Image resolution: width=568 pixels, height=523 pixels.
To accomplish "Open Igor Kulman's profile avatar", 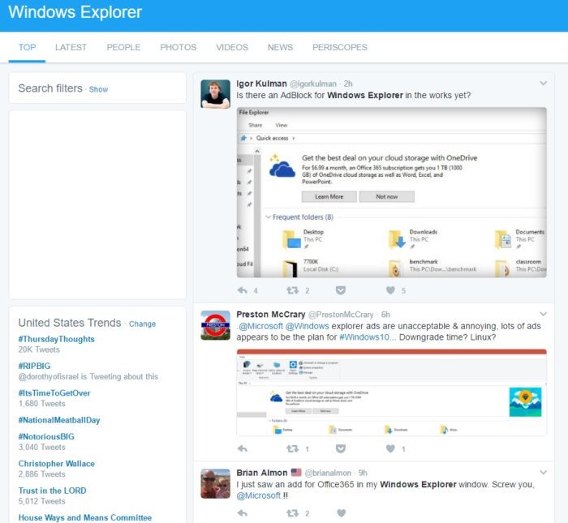I will point(216,94).
